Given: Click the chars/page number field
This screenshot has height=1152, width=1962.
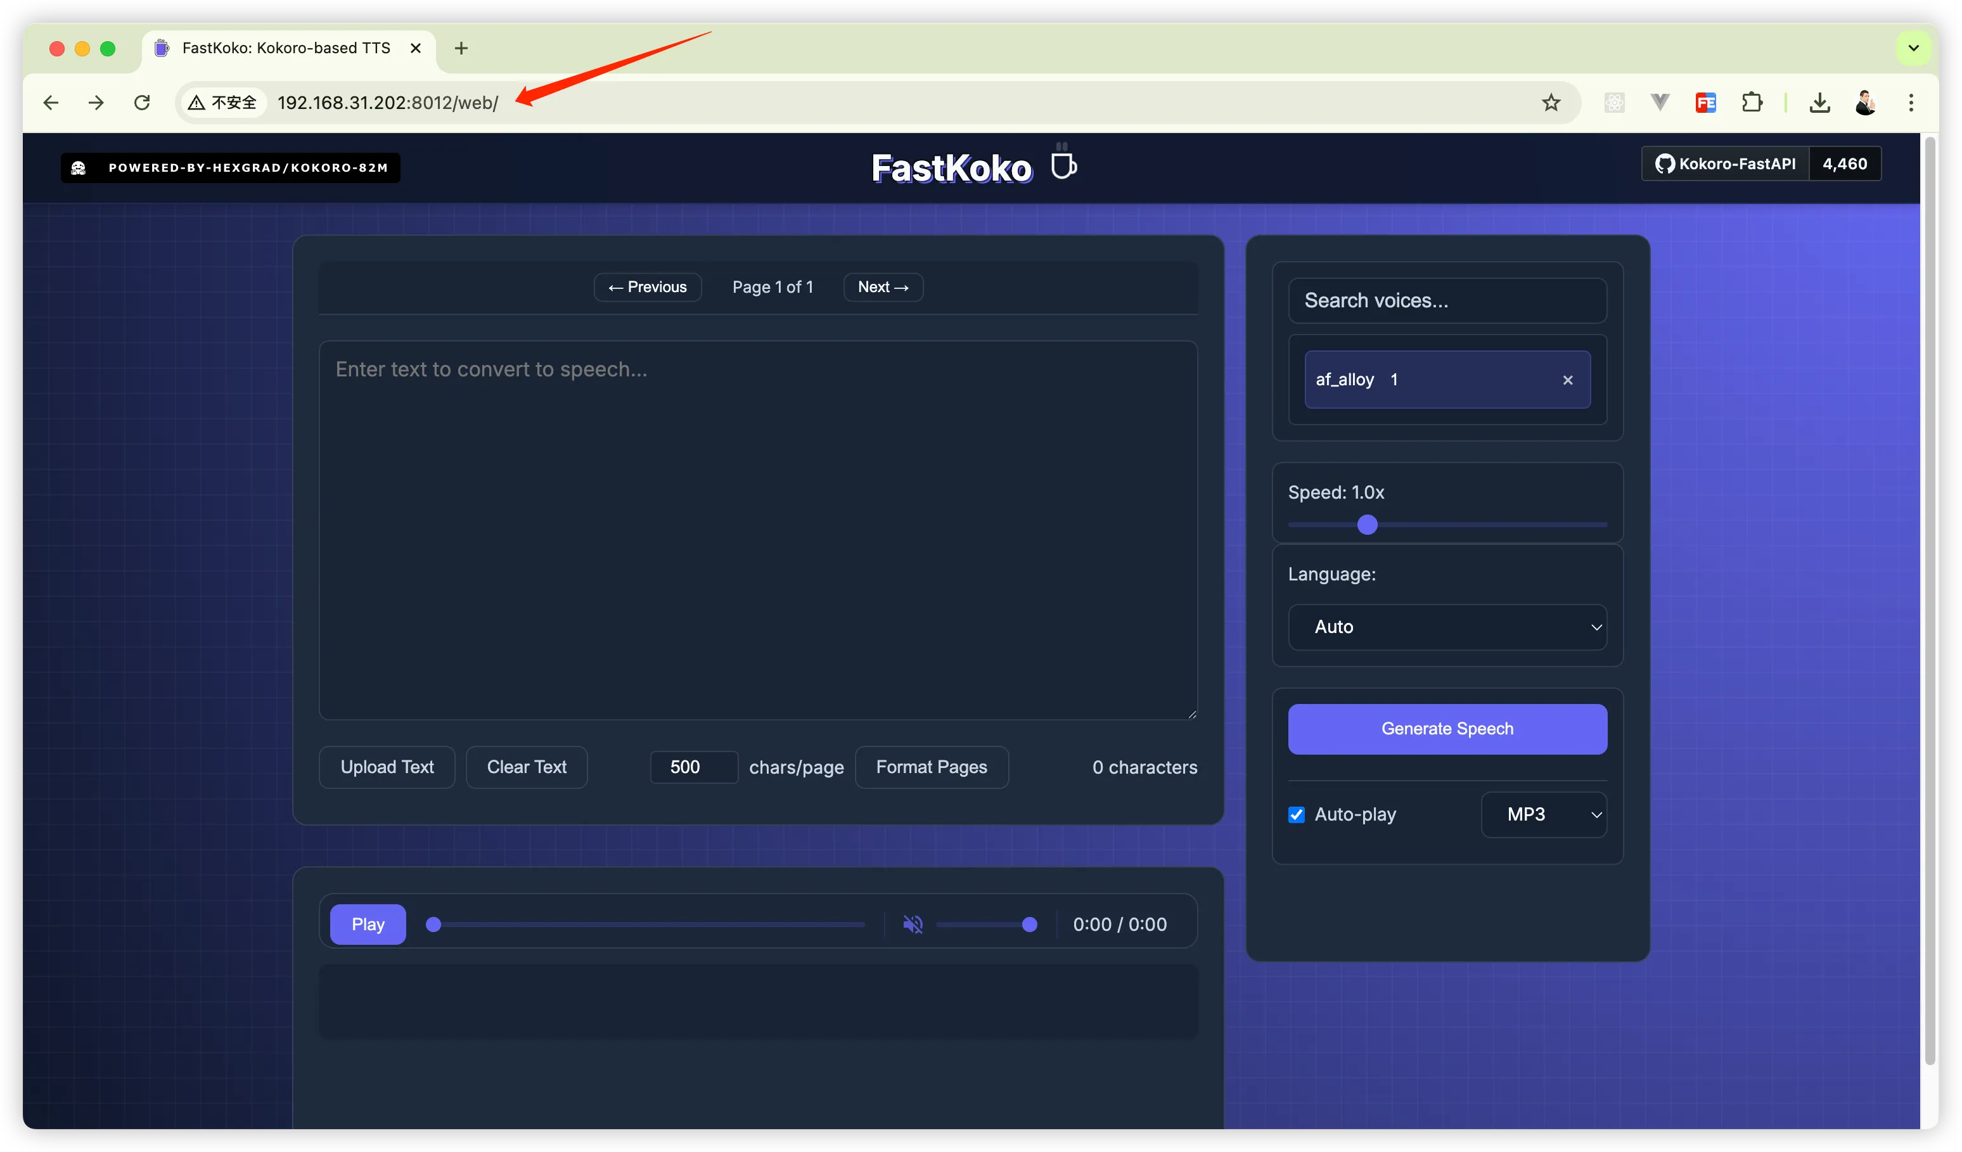Looking at the screenshot, I should 694,767.
